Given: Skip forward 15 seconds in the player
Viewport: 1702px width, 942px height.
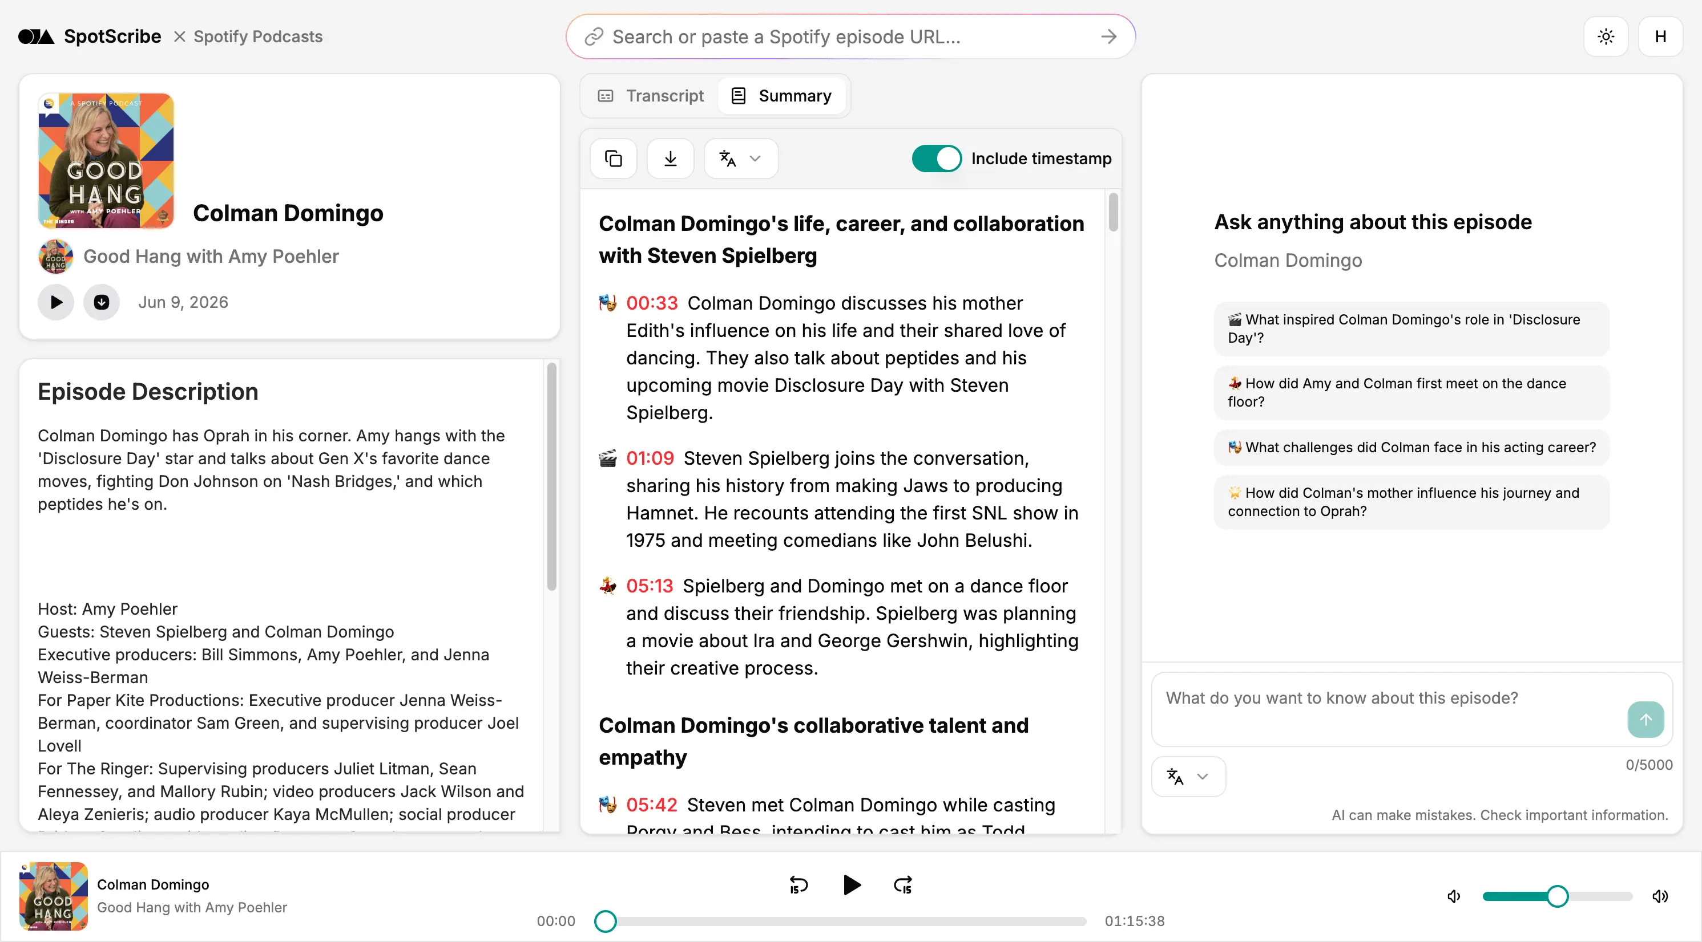Looking at the screenshot, I should coord(903,885).
